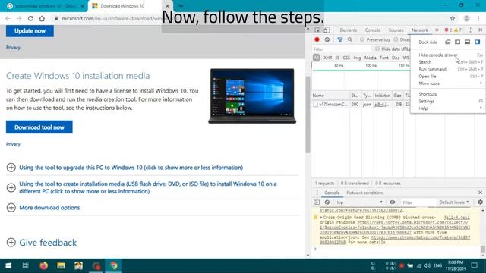Dock DevTools to the left icon
This screenshot has width=486, height=273.
click(x=457, y=42)
